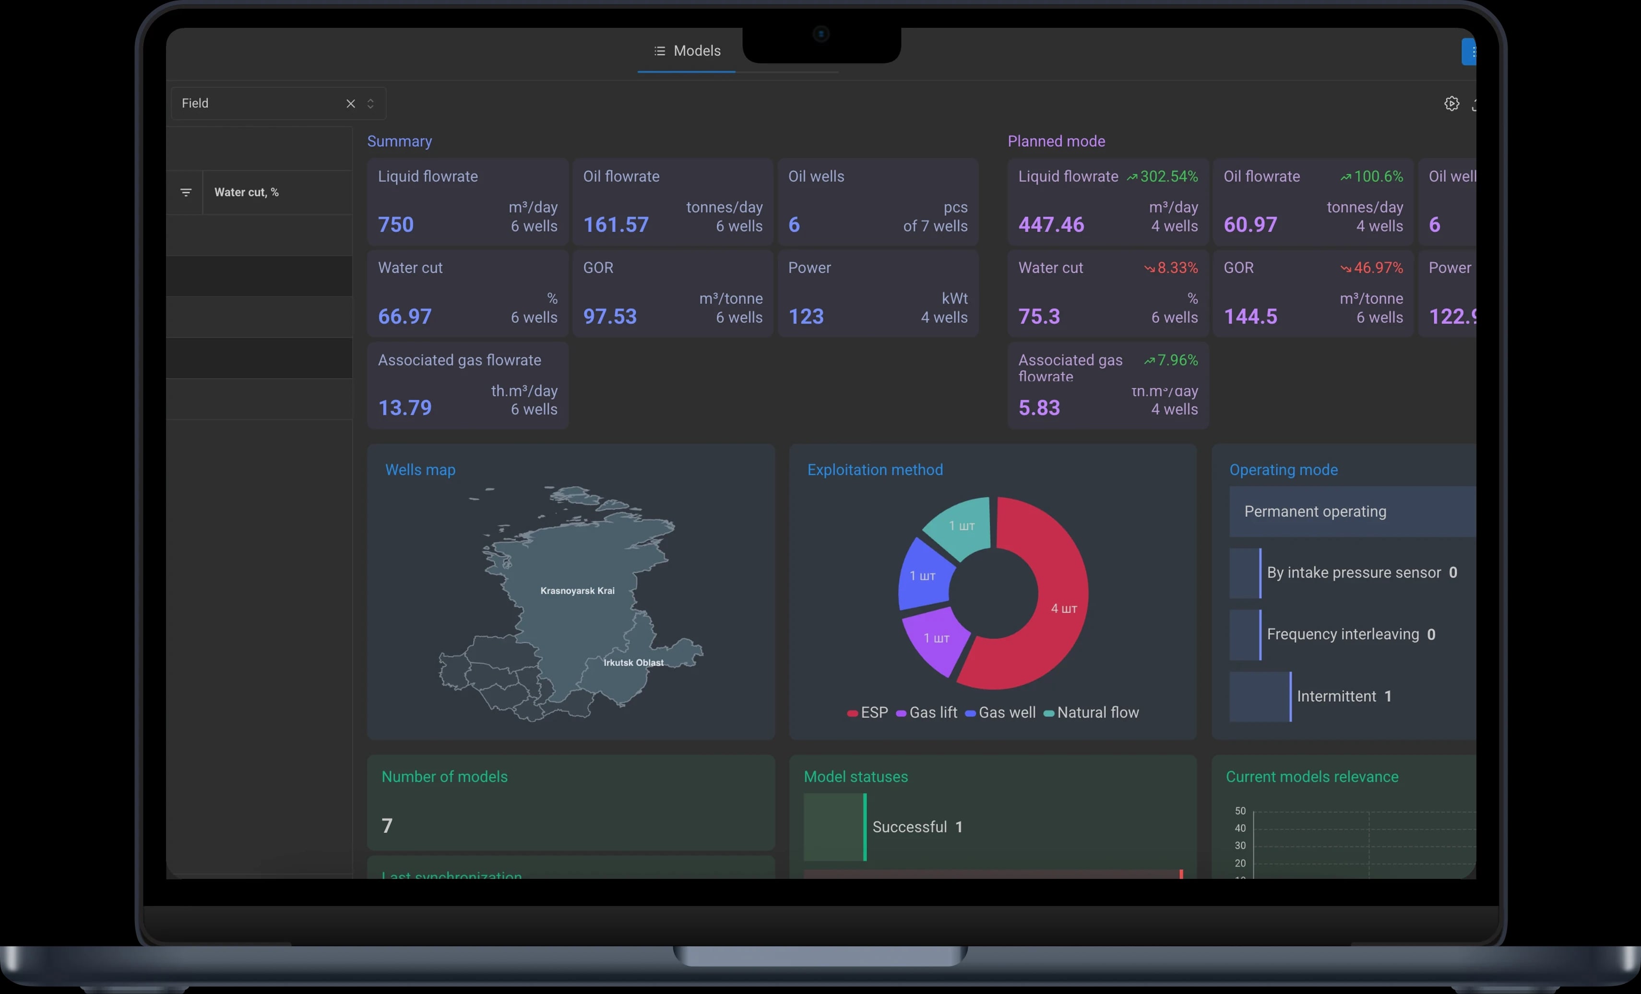The image size is (1641, 994).
Task: Toggle the Natural flow legend item
Action: [1091, 712]
